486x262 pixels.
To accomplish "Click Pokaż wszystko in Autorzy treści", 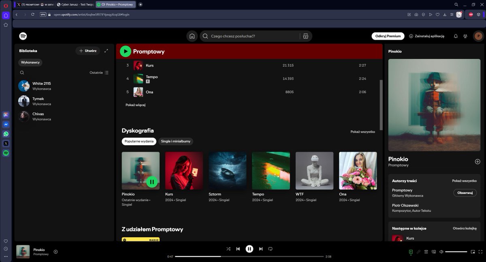I will (464, 181).
